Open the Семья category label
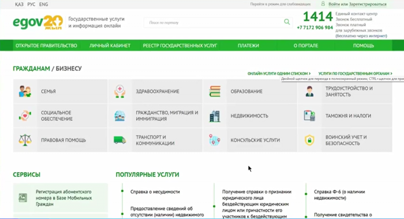404x219 pixels. click(x=48, y=91)
